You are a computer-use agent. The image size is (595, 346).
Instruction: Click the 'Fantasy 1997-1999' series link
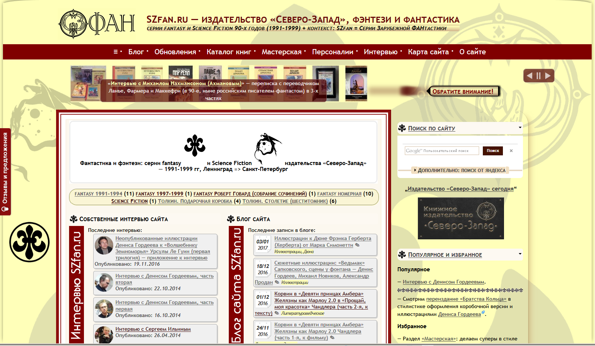pos(159,194)
